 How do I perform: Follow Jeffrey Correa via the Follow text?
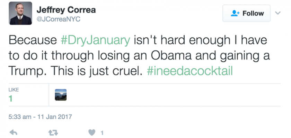click(253, 13)
